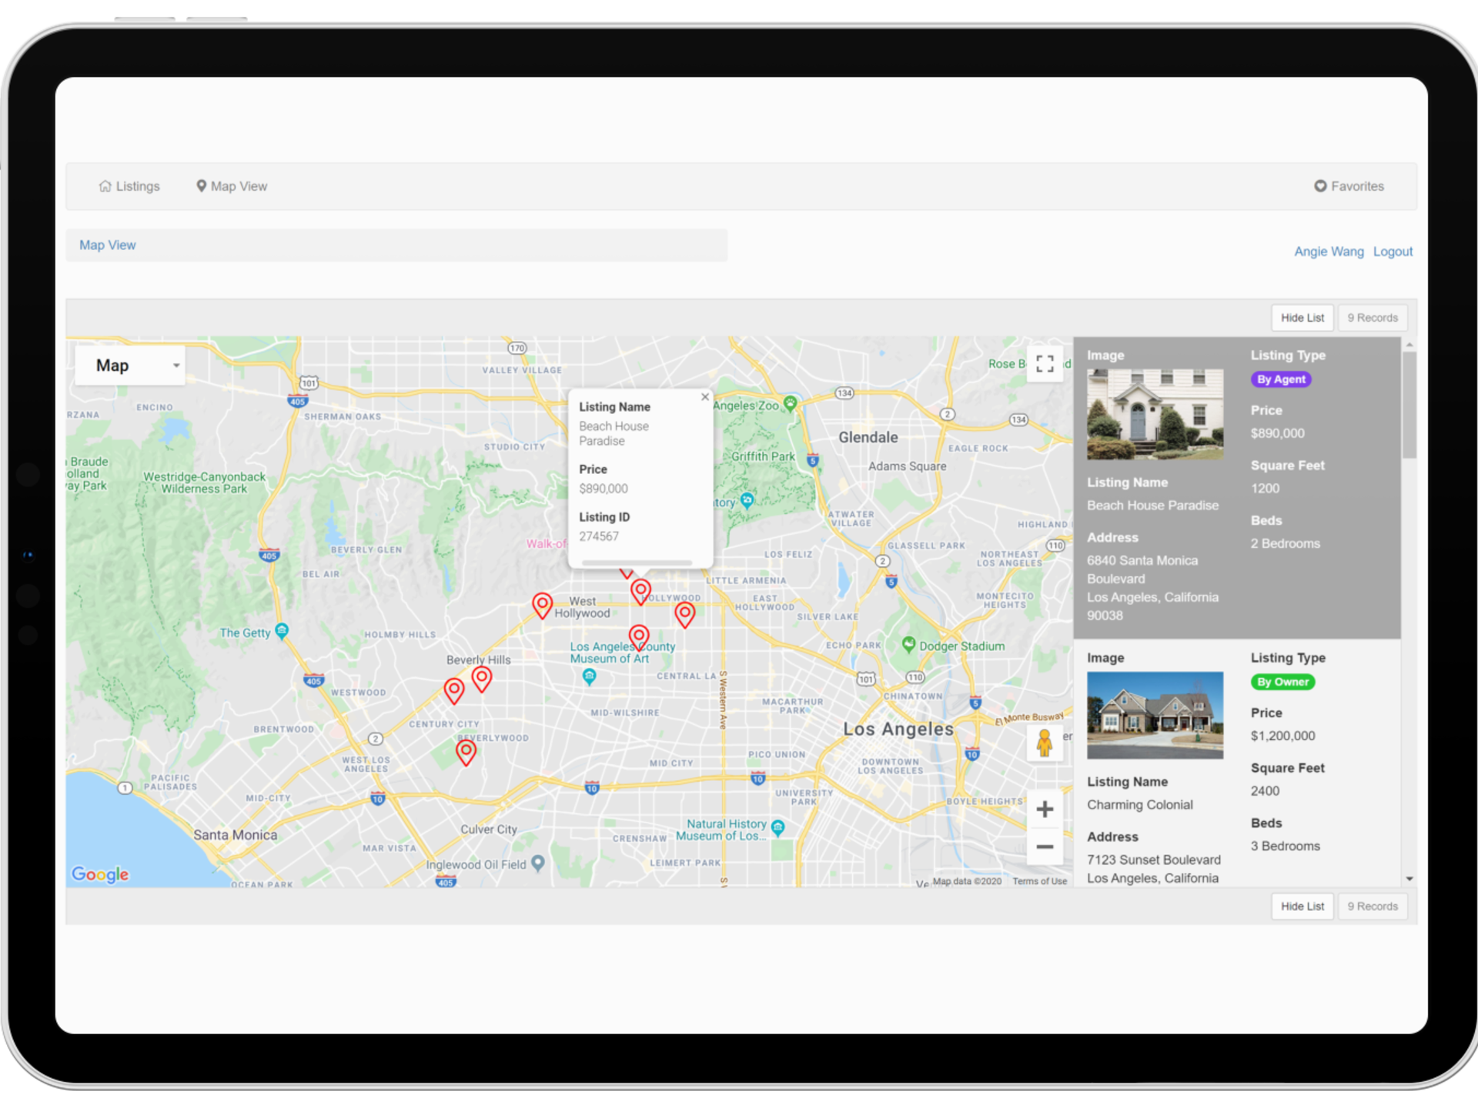Click the Griffith Park label on map
This screenshot has height=1108, width=1478.
(x=763, y=456)
